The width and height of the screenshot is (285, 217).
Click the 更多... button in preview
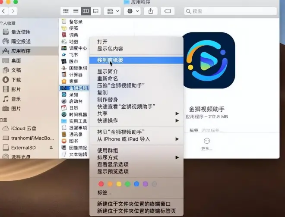207,145
